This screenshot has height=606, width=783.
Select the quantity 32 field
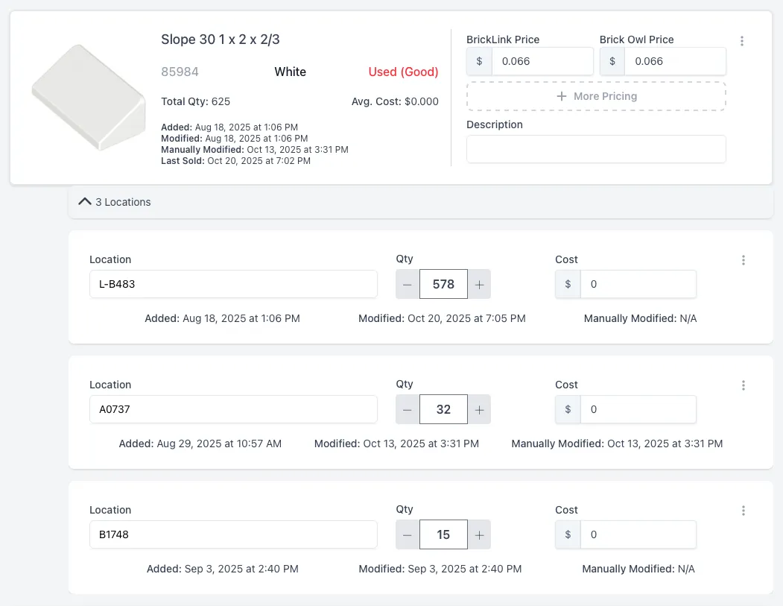tap(443, 410)
